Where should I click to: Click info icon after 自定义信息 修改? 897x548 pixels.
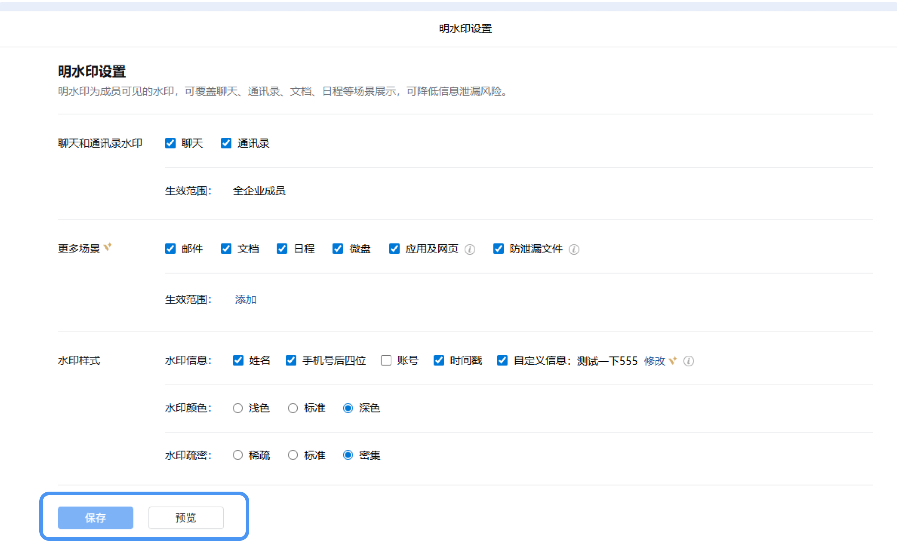pyautogui.click(x=688, y=361)
